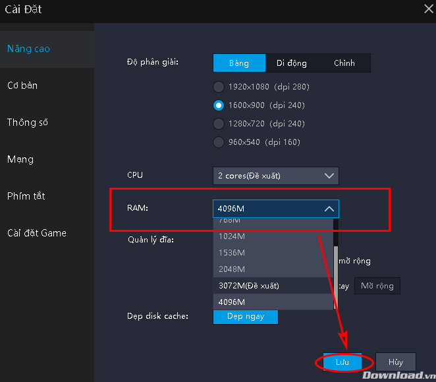Select the 960×540 (dpi 160) option
436x382 pixels.
pyautogui.click(x=219, y=142)
